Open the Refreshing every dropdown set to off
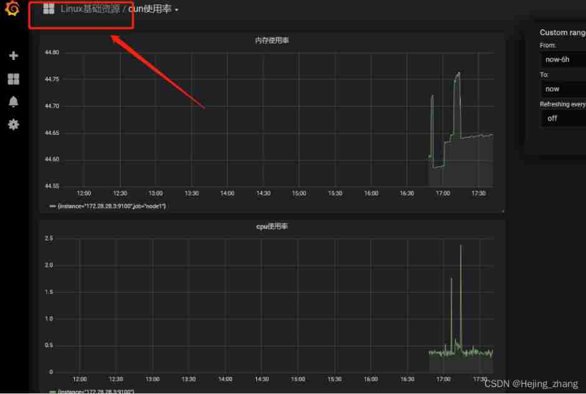586x394 pixels. click(x=564, y=119)
